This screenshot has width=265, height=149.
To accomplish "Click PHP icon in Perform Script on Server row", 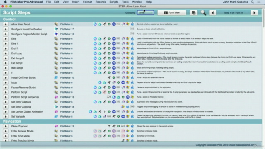I will pos(128,97).
